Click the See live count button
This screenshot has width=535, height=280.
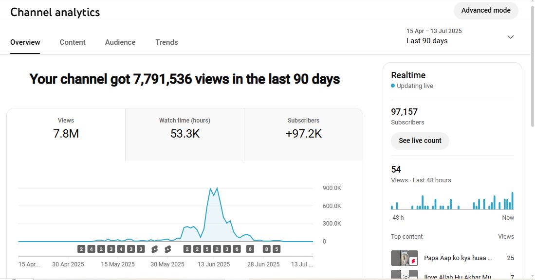pyautogui.click(x=420, y=140)
